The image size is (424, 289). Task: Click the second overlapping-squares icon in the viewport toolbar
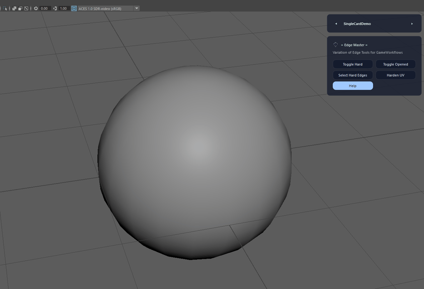tap(20, 8)
